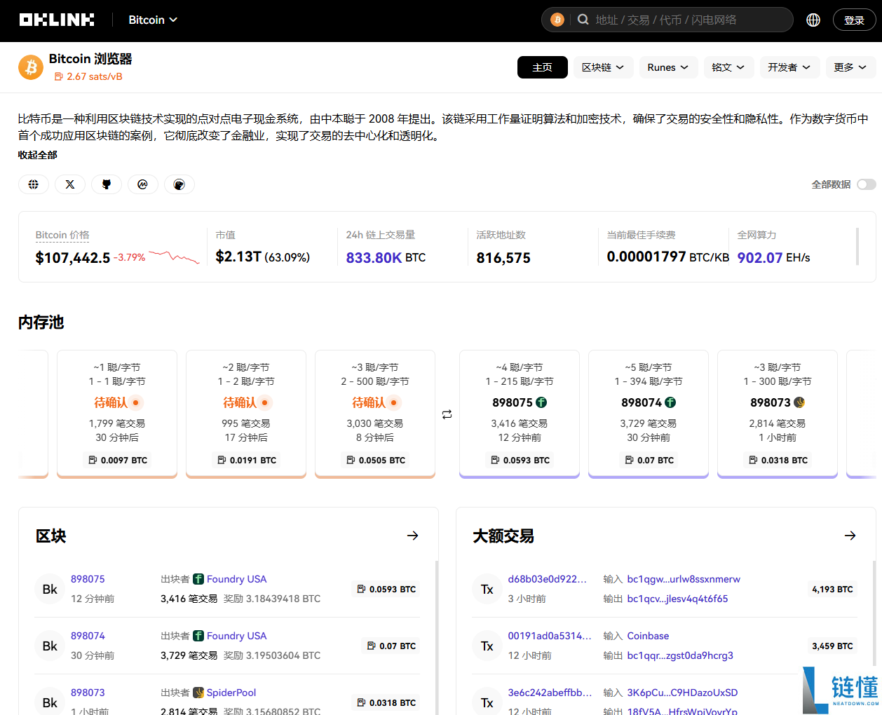The width and height of the screenshot is (882, 715).
Task: Open Foundry USA miner link for 898075
Action: point(236,579)
